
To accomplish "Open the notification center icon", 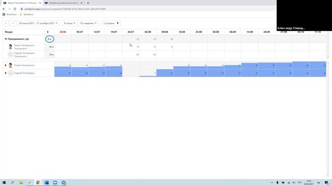I will pos(326,182).
